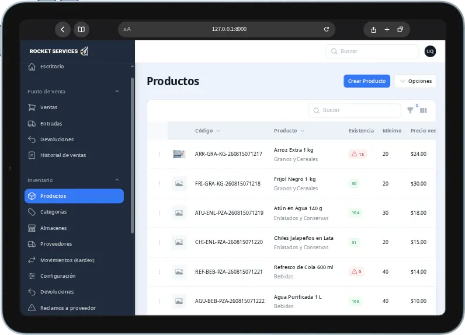Click the low-stock warning badge showing 15
The width and height of the screenshot is (465, 335).
pos(358,154)
